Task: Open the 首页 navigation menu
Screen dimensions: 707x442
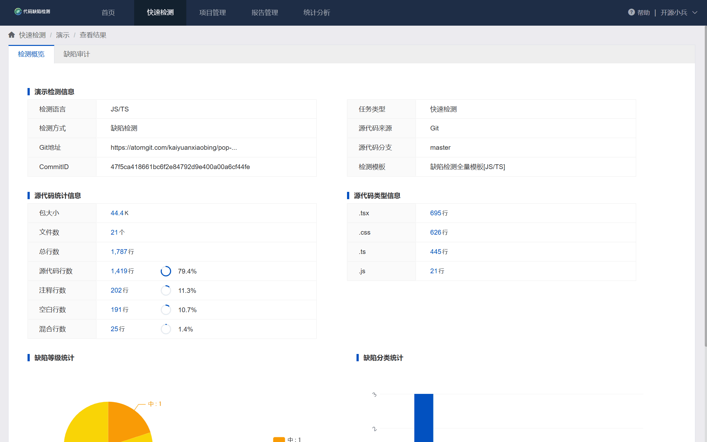Action: [108, 13]
